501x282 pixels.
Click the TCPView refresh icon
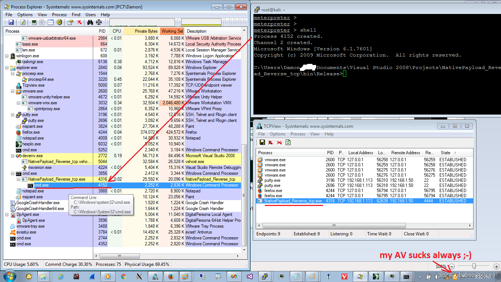click(288, 142)
